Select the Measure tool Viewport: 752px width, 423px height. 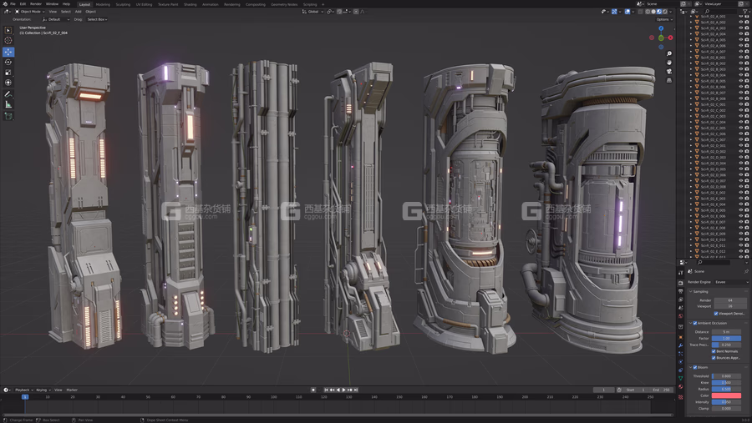tap(8, 104)
